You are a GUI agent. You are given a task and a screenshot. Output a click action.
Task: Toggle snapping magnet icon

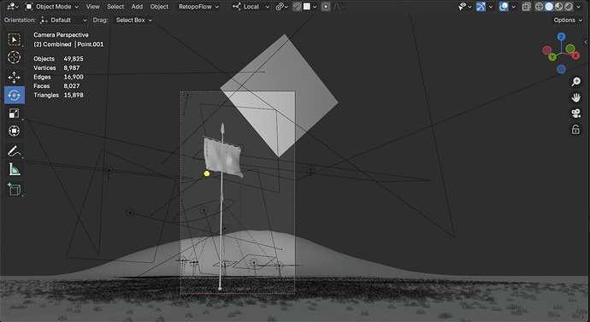[x=297, y=6]
